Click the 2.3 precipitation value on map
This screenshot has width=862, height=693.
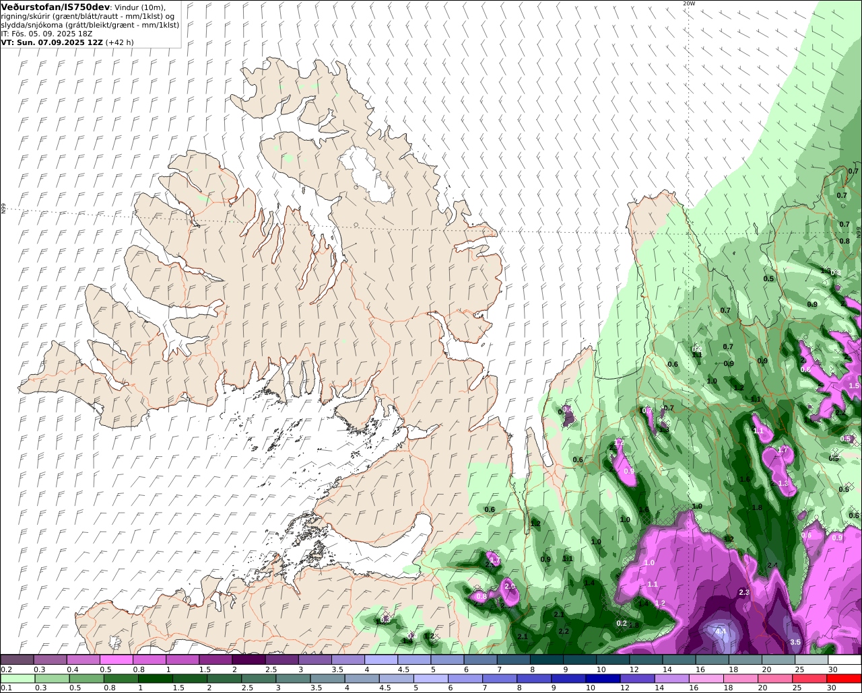744,592
